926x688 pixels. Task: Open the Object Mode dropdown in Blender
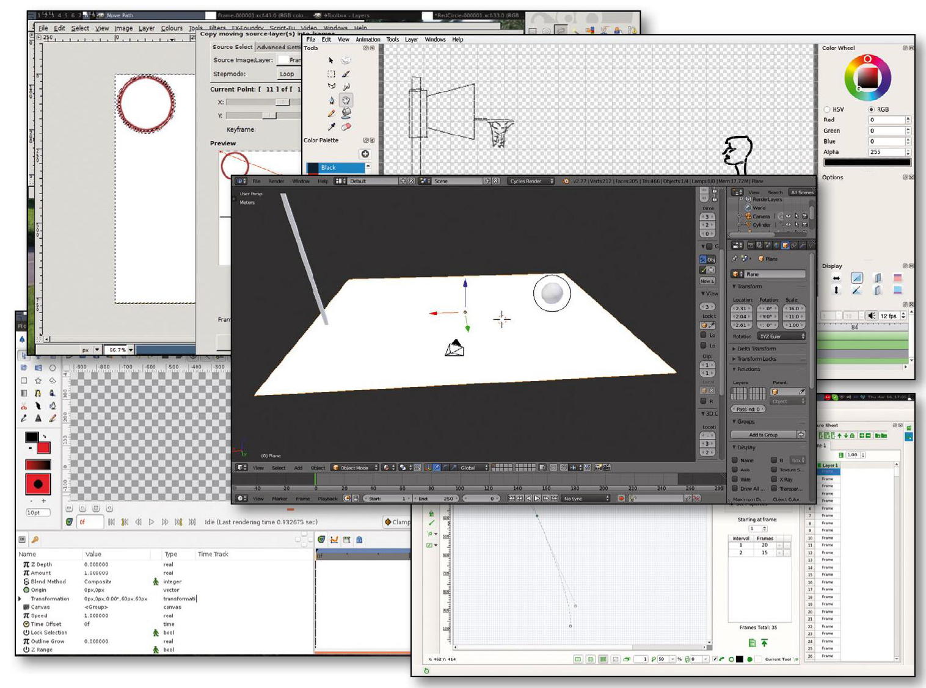click(x=355, y=468)
